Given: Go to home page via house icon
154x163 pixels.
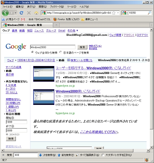Looking at the screenshot, I should pos(36,13).
